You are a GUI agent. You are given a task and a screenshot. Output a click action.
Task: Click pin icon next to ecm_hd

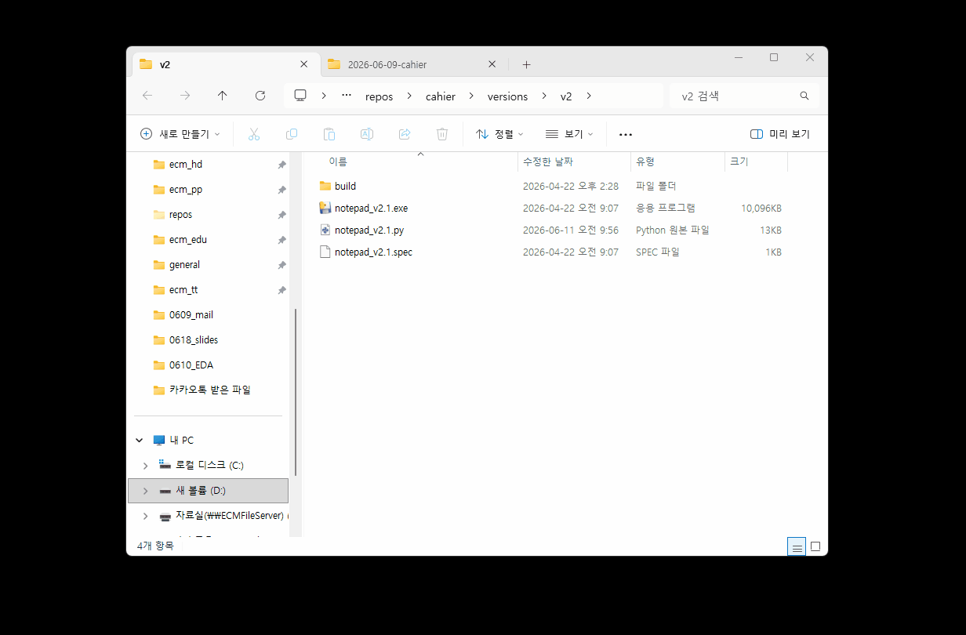pos(281,165)
